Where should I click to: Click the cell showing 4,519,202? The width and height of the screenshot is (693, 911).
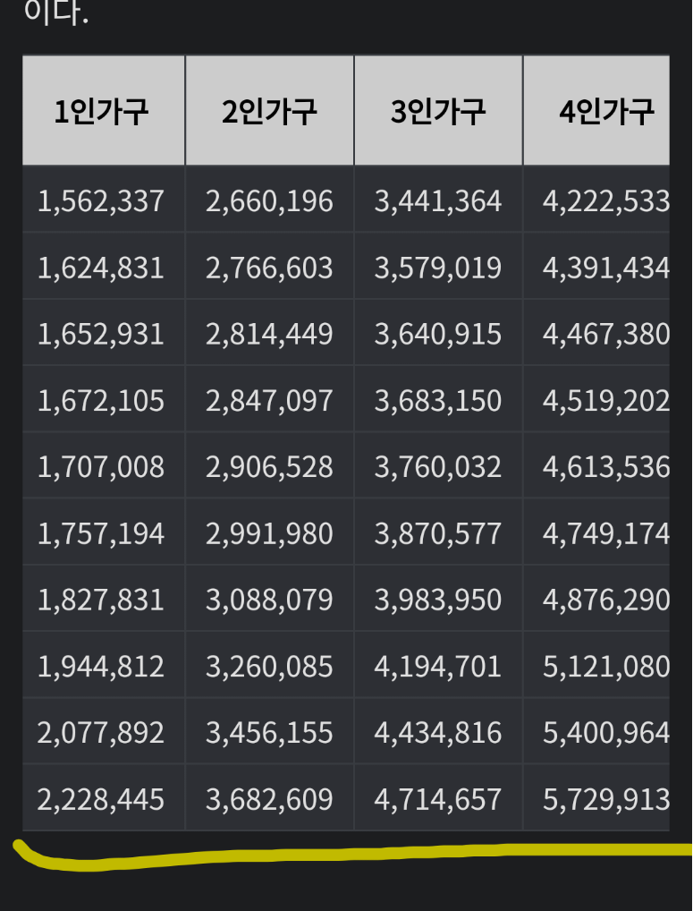tap(596, 398)
